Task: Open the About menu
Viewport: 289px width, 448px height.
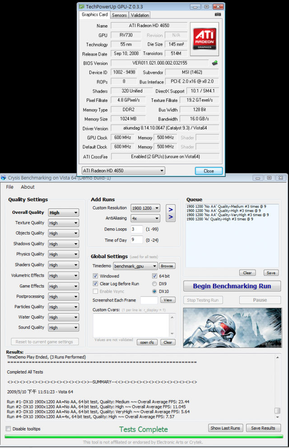Action: pyautogui.click(x=28, y=187)
